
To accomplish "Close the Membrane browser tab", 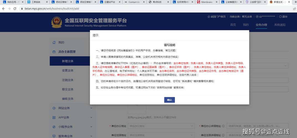I will click(x=217, y=2).
